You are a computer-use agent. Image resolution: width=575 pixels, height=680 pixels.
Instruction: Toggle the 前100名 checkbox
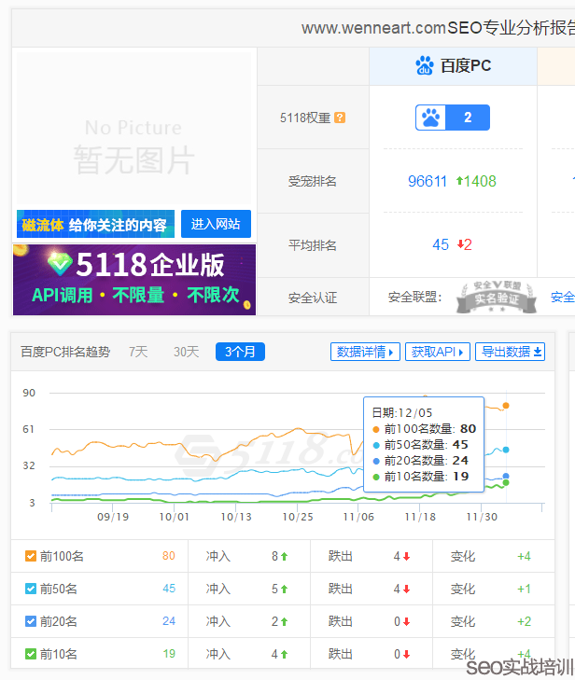(x=31, y=557)
